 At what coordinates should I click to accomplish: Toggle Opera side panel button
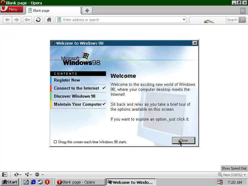point(5,175)
